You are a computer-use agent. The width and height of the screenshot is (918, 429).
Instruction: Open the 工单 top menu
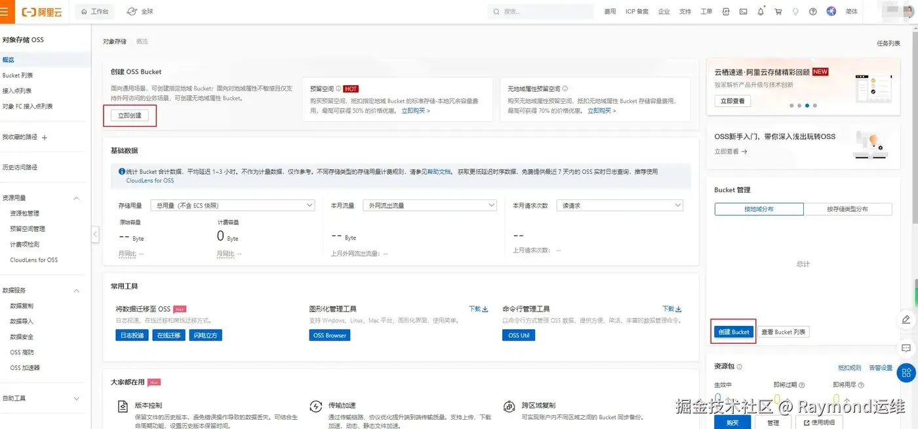pyautogui.click(x=706, y=12)
